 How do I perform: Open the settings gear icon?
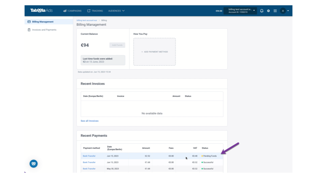[x=268, y=11]
